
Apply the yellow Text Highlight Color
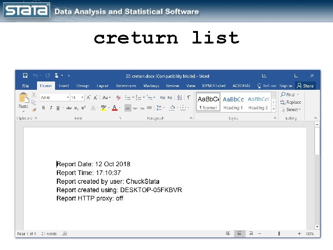coord(104,108)
